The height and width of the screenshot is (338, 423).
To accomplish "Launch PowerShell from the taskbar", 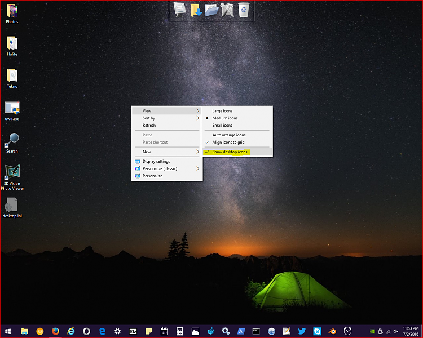I will pos(241,331).
